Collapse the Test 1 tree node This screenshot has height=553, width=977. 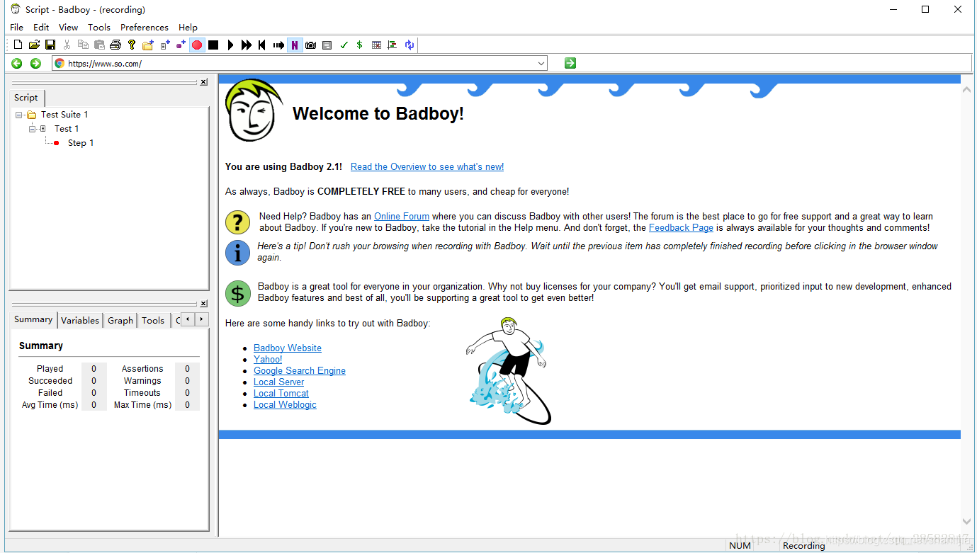[32, 129]
